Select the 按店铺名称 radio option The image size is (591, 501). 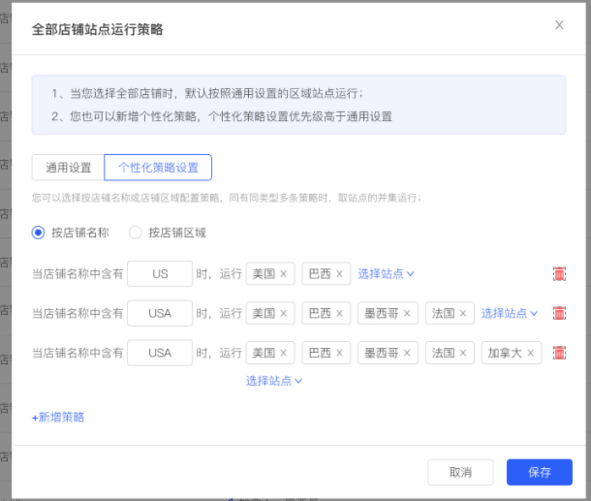[38, 233]
